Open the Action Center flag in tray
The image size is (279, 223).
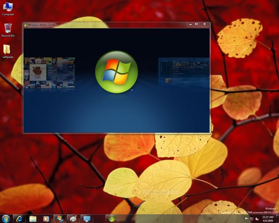click(x=246, y=218)
